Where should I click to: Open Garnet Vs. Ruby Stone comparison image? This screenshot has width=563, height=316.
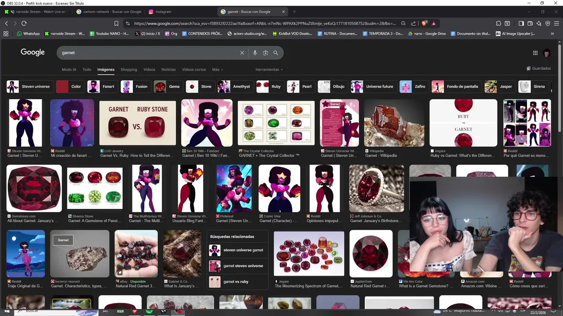[137, 123]
